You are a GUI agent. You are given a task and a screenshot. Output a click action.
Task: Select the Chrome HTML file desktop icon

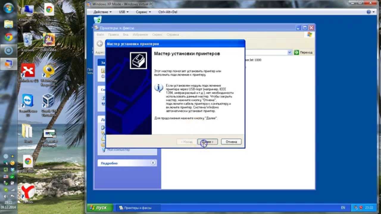click(x=28, y=164)
